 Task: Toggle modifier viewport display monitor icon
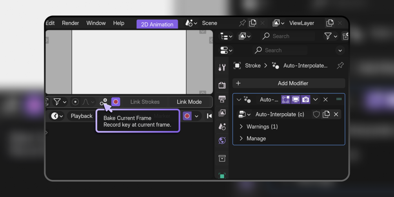pos(296,99)
